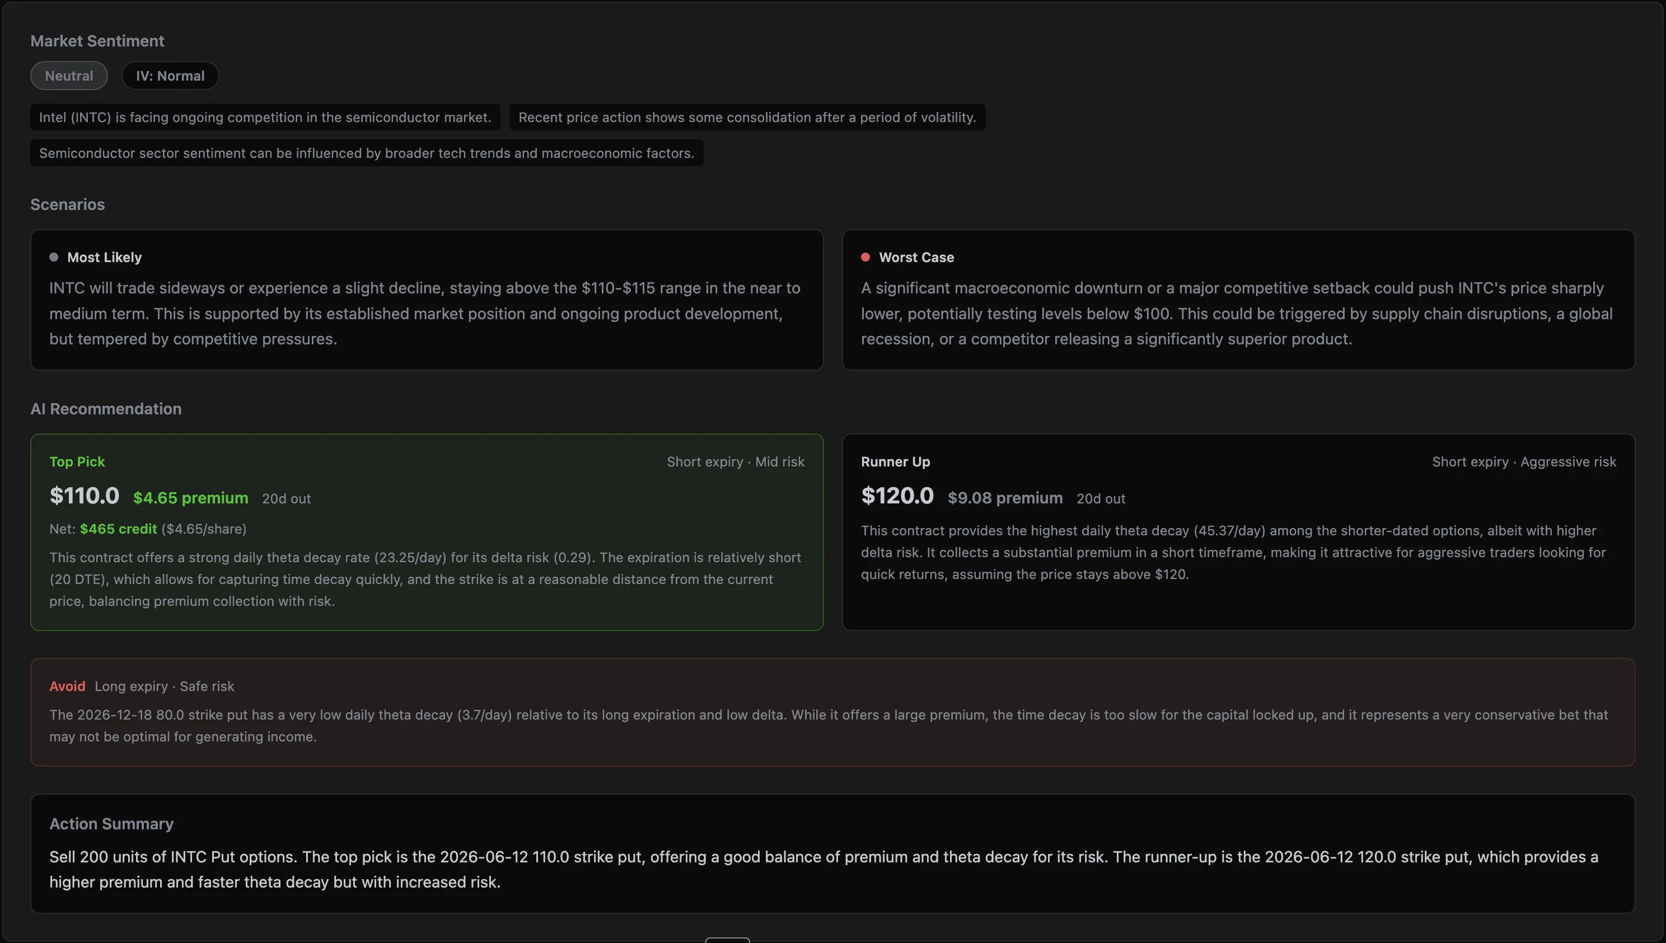The width and height of the screenshot is (1666, 943).
Task: Click the semiconductor sector sentiment chip
Action: (367, 153)
